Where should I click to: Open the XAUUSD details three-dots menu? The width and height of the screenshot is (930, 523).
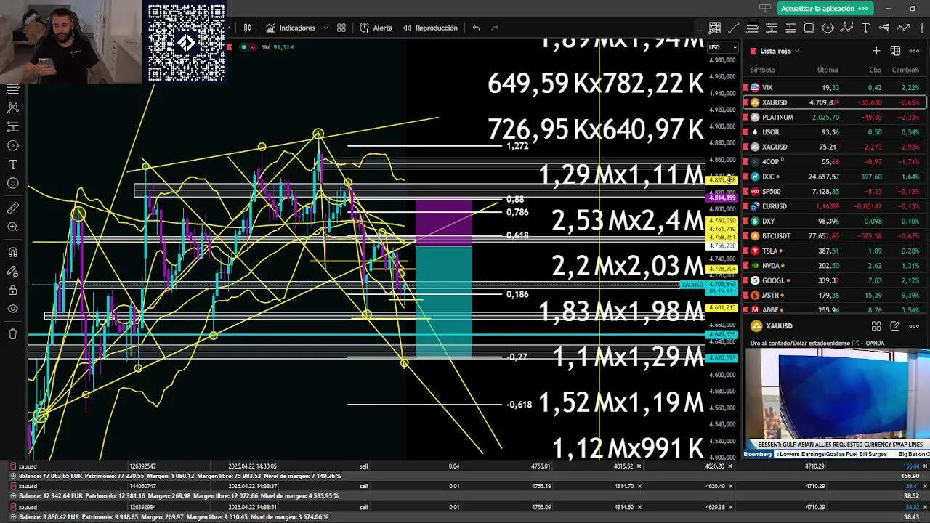coord(914,326)
